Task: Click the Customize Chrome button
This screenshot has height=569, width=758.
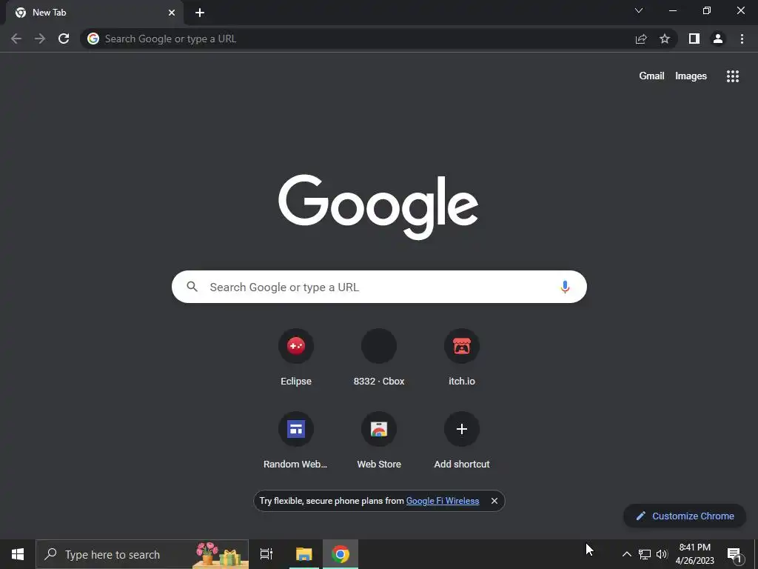Action: point(685,516)
